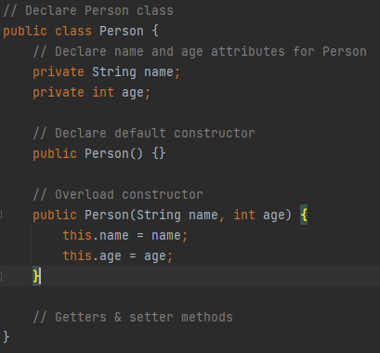Select the this keyword in the this.name assignment
380x353 pixels.
click(77, 235)
